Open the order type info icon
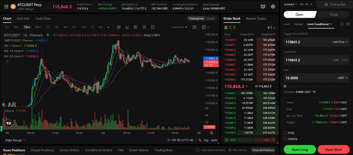Screen dimensions: 353x155 pyautogui.click(x=342, y=24)
